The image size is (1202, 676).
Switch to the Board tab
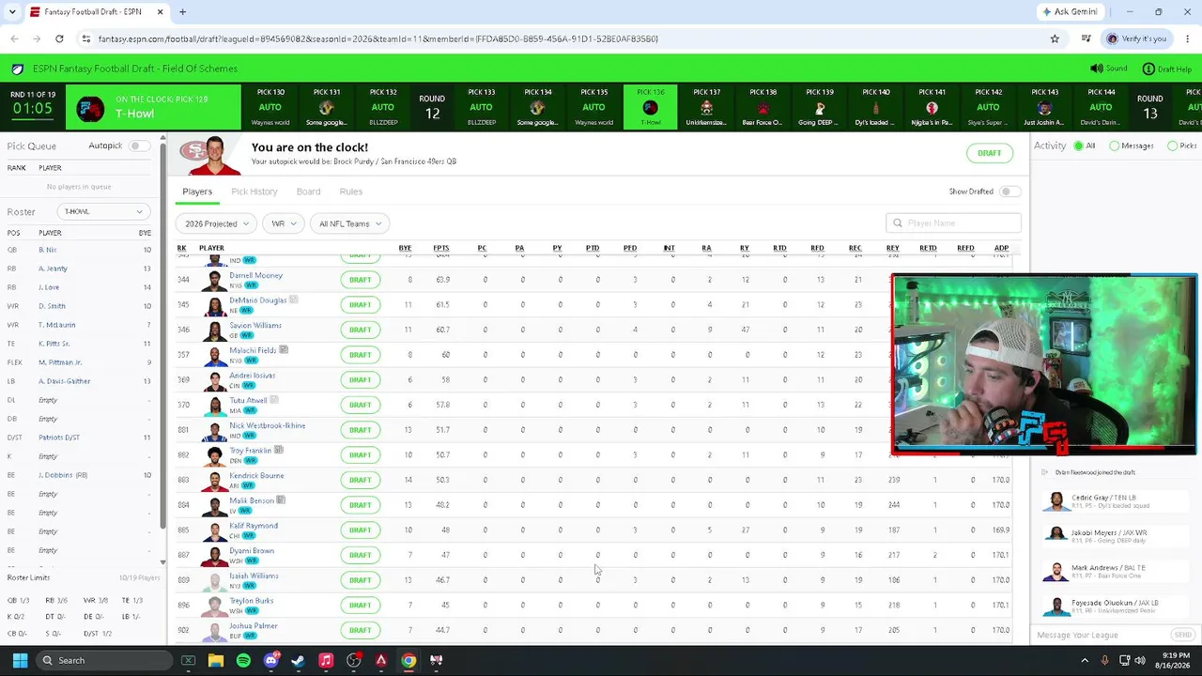click(308, 192)
